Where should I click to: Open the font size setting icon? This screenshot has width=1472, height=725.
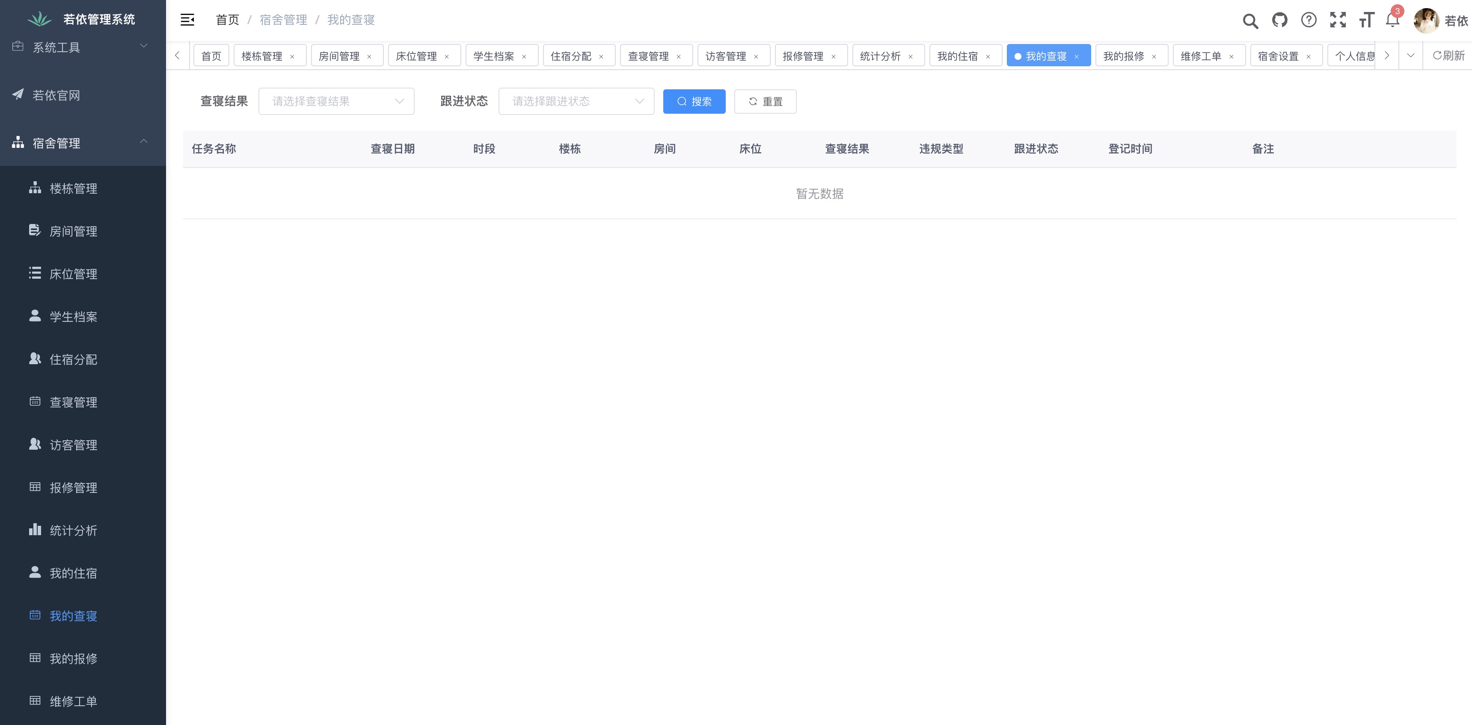coord(1367,20)
